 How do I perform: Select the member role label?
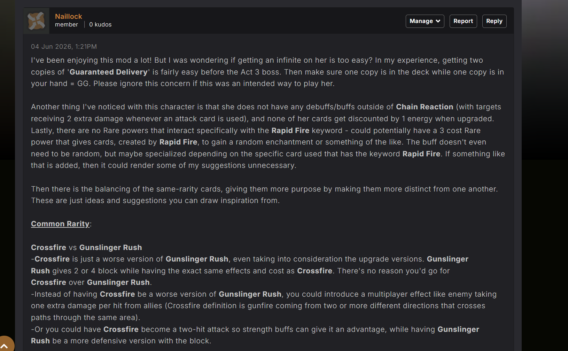point(67,25)
